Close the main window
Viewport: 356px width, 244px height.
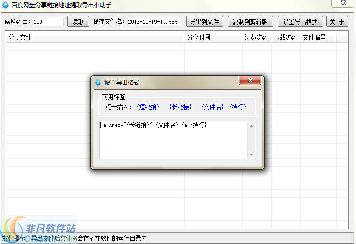point(343,3)
